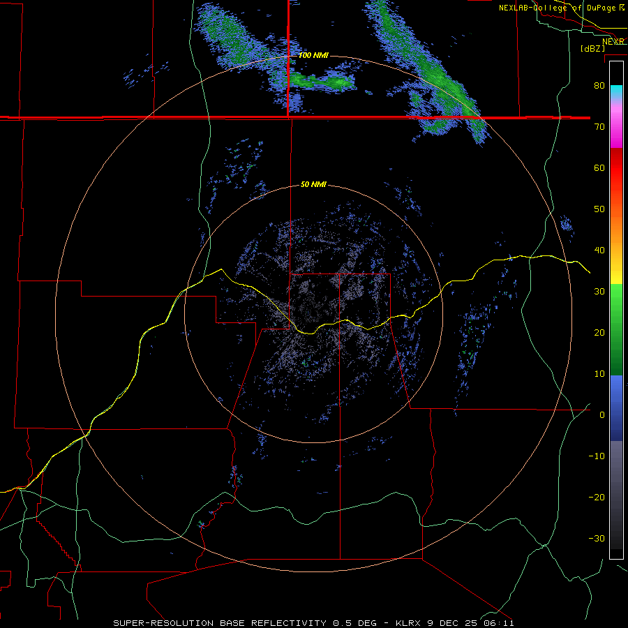
Task: Click the "06:11" timestamp in the footer
Action: (500, 623)
